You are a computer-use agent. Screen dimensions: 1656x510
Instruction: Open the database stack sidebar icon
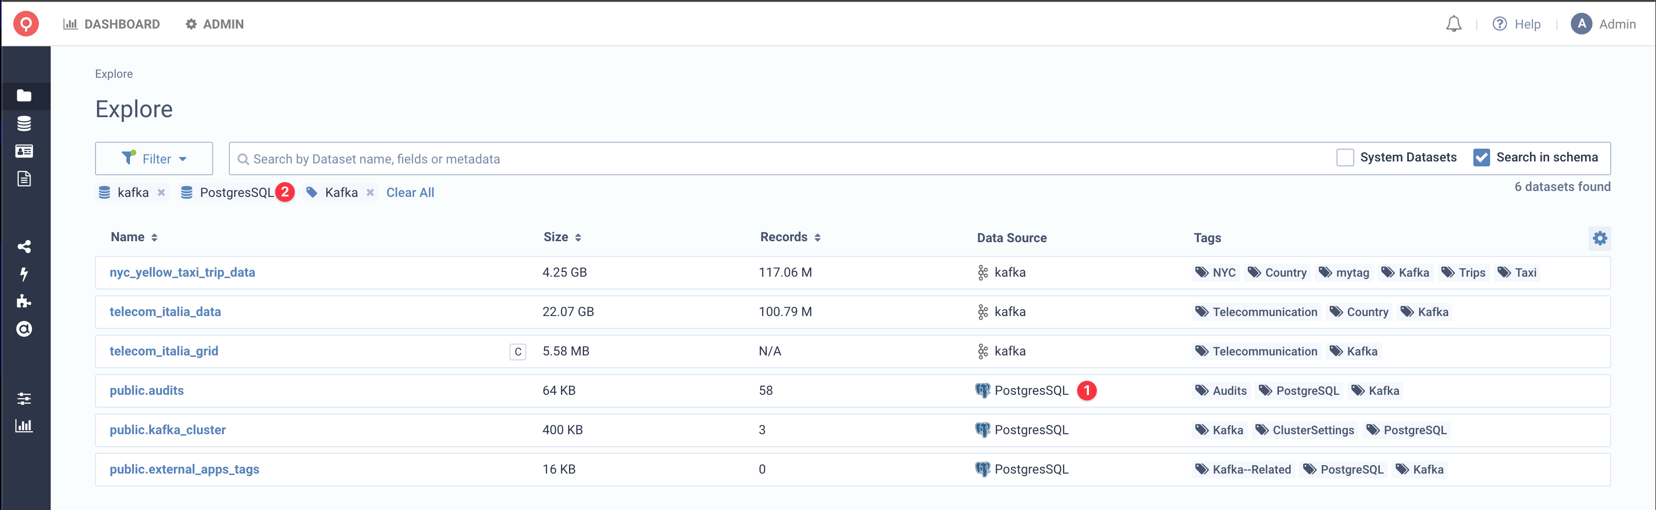tap(25, 124)
